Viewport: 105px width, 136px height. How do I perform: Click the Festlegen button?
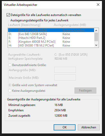tap(85, 90)
